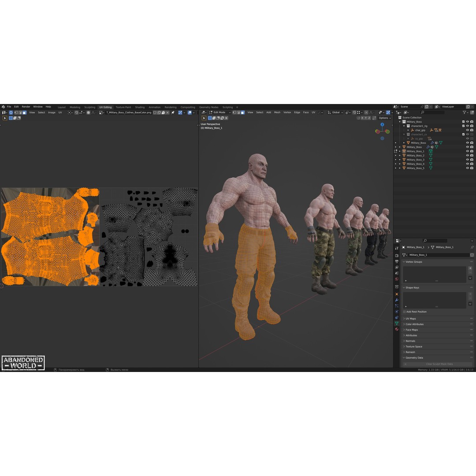The image size is (476, 476).
Task: Open the Tool properties tab icon
Action: point(397,248)
